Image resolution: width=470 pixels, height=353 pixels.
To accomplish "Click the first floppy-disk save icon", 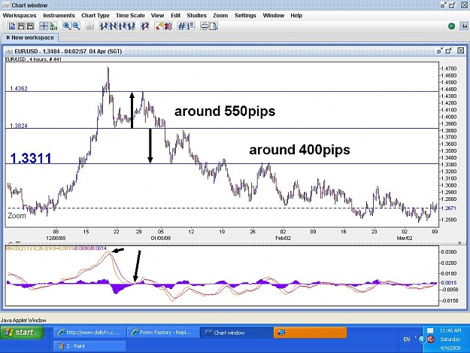I will pos(21,26).
